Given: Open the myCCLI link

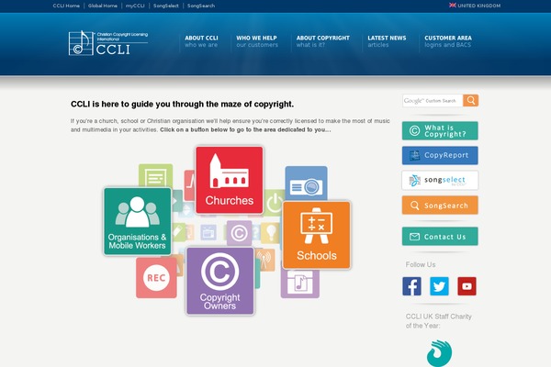Looking at the screenshot, I should (135, 6).
